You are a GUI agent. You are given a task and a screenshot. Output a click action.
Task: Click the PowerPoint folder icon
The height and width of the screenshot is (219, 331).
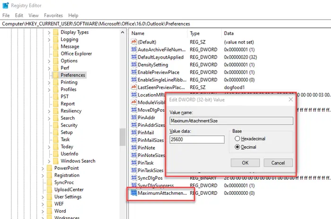click(x=49, y=168)
